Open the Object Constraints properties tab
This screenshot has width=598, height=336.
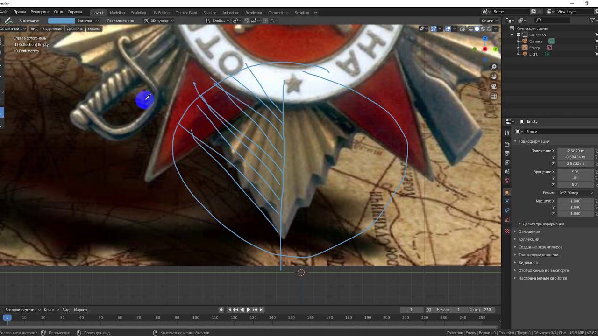click(x=507, y=210)
